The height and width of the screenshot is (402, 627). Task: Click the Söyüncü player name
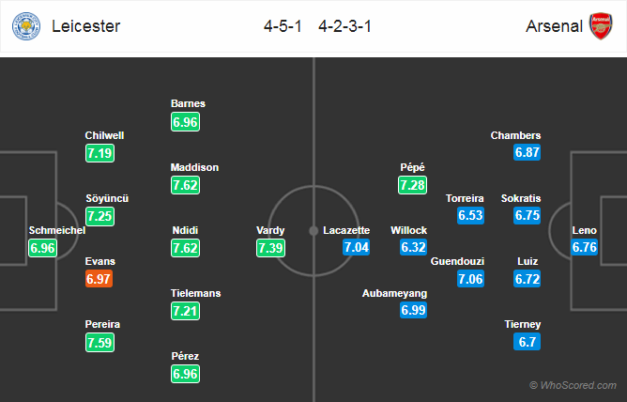tap(107, 198)
